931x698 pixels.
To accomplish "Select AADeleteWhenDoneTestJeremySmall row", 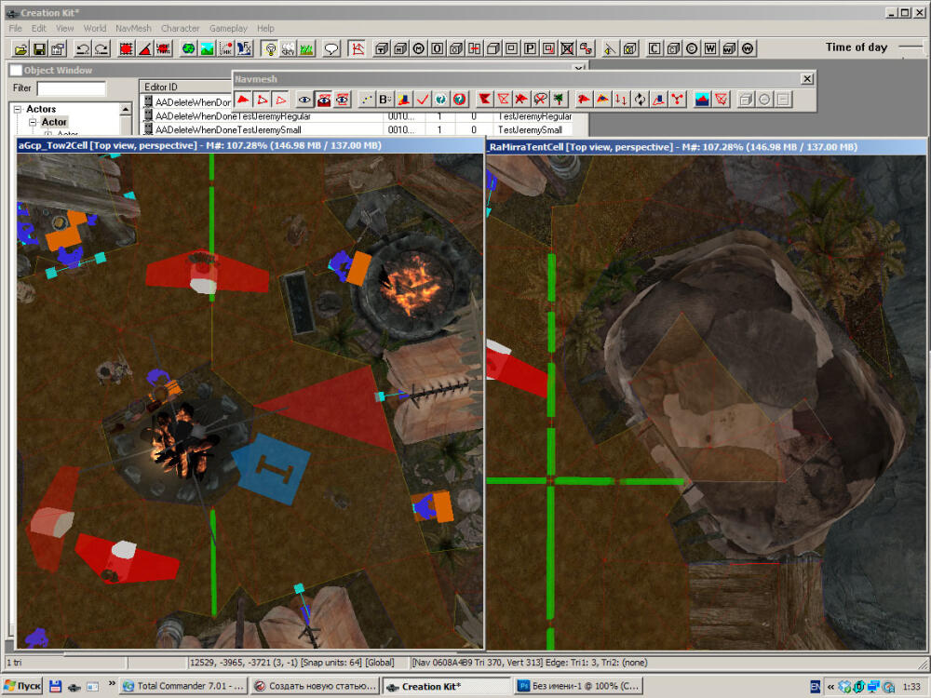I will (357, 129).
